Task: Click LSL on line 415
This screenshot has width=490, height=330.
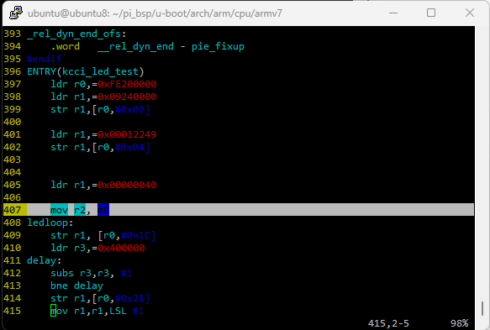Action: point(118,311)
